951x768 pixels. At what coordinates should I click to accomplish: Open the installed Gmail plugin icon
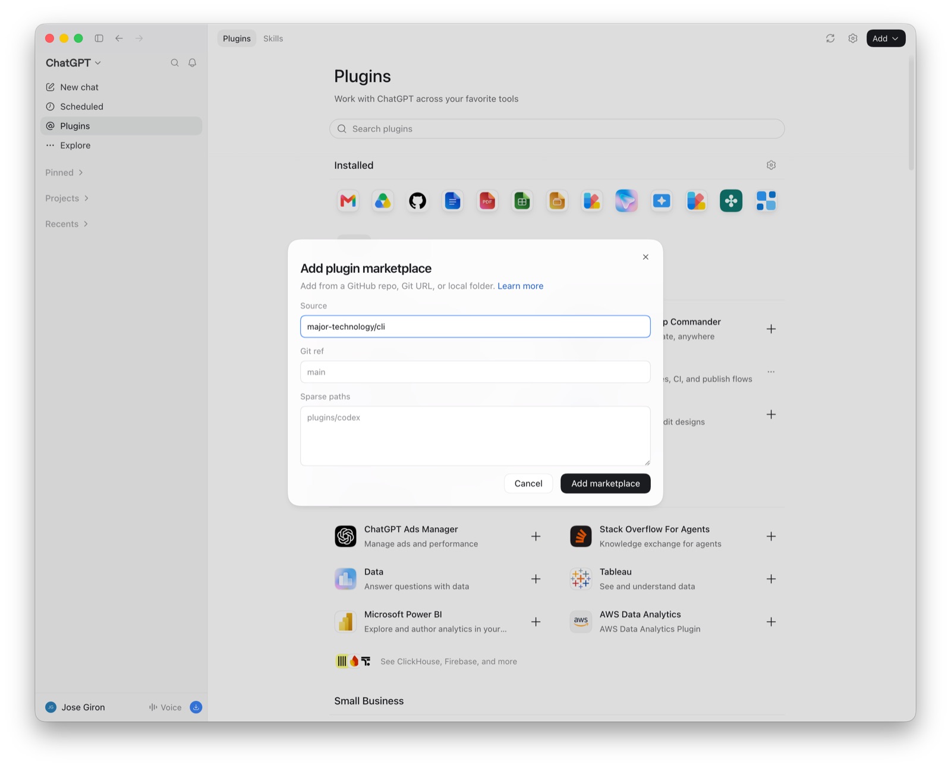348,201
